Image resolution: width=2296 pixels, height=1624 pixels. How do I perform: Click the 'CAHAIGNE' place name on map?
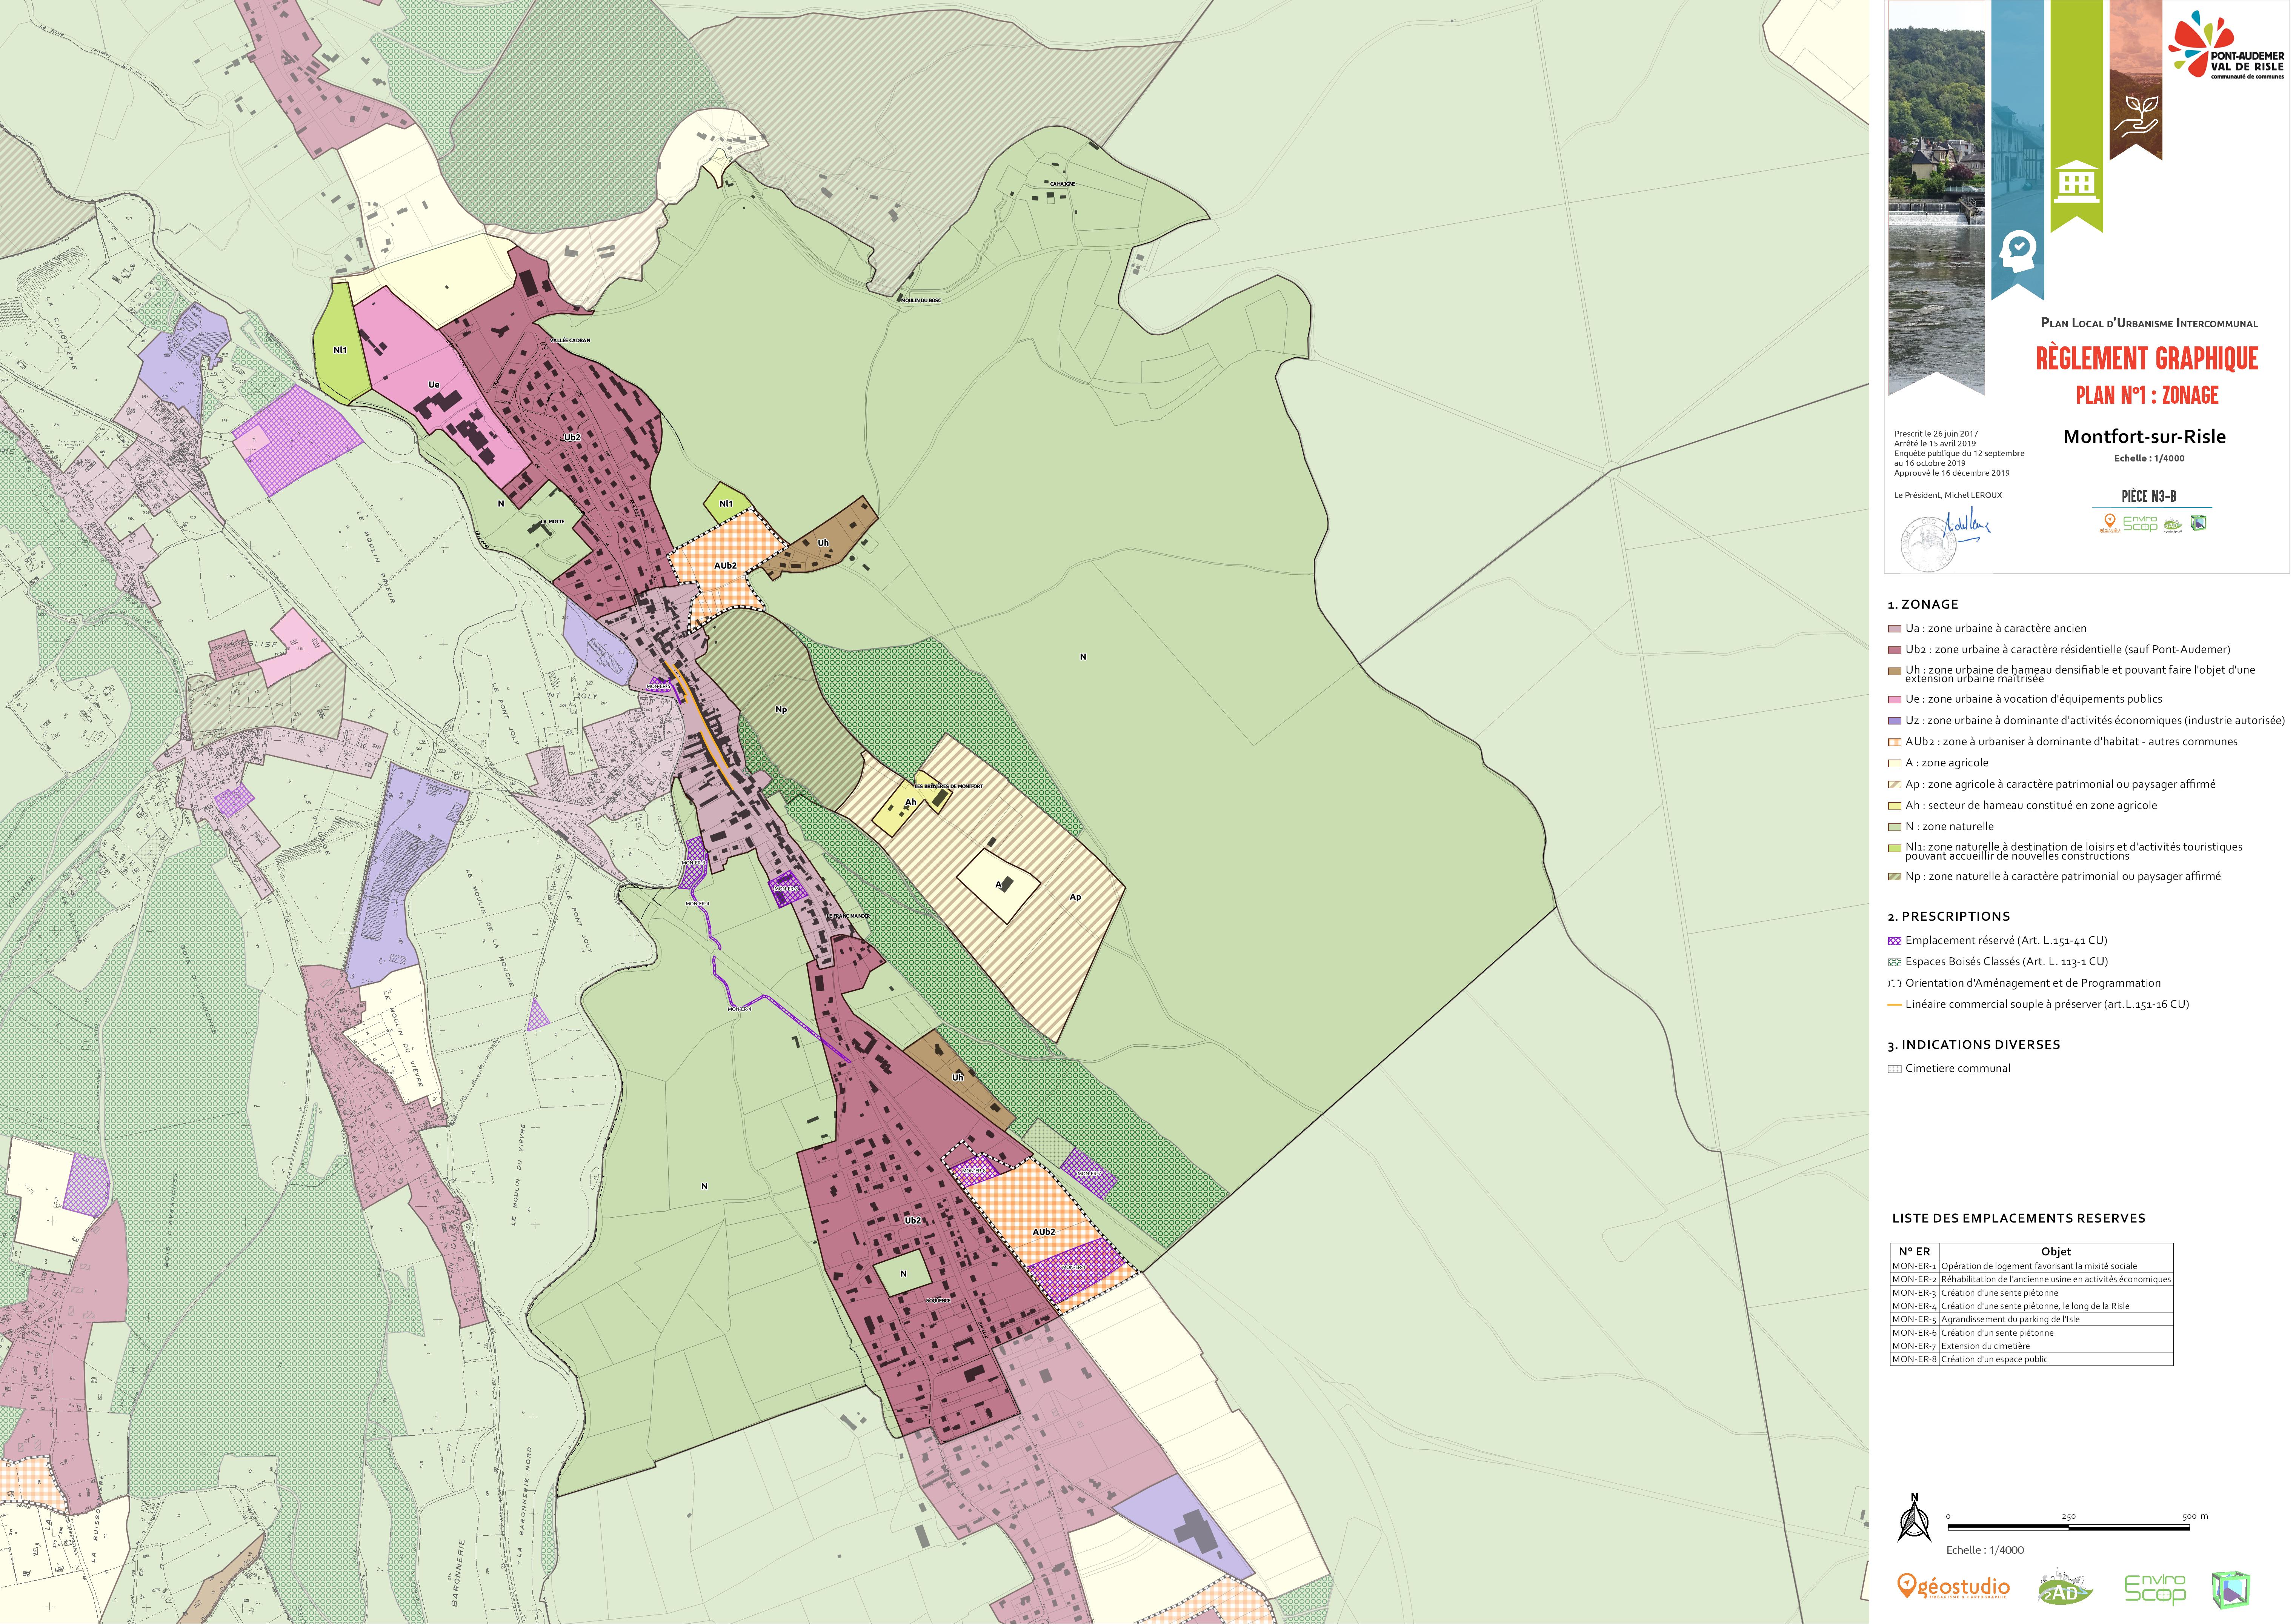[1062, 184]
